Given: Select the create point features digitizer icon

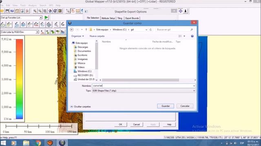Looking at the screenshot, I should click(x=56, y=25).
